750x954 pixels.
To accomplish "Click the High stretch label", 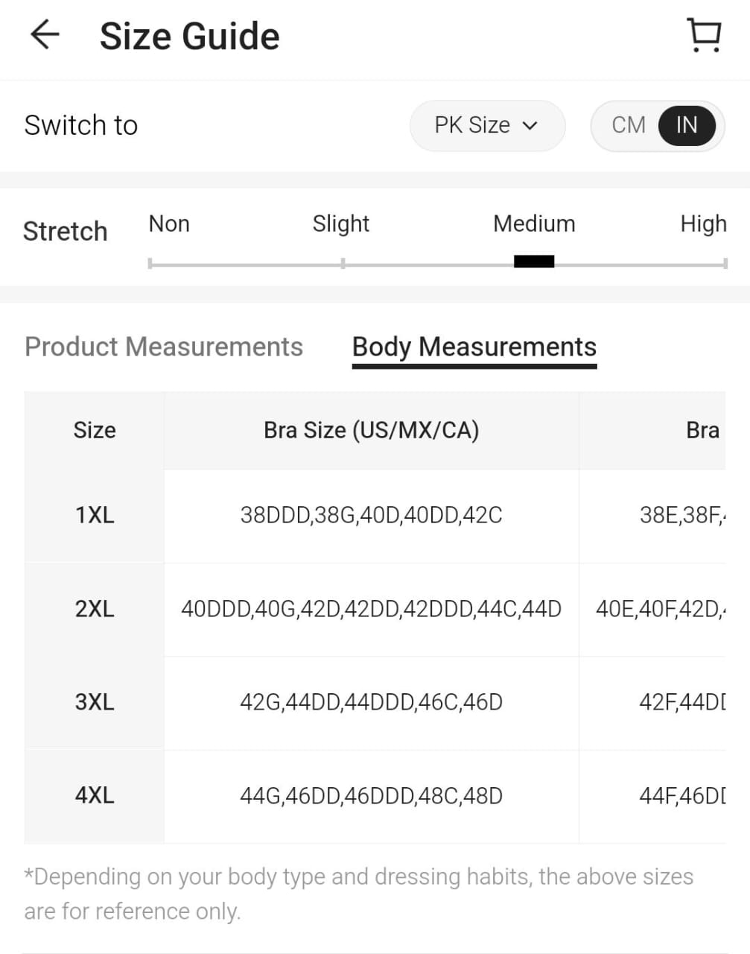I will 702,224.
